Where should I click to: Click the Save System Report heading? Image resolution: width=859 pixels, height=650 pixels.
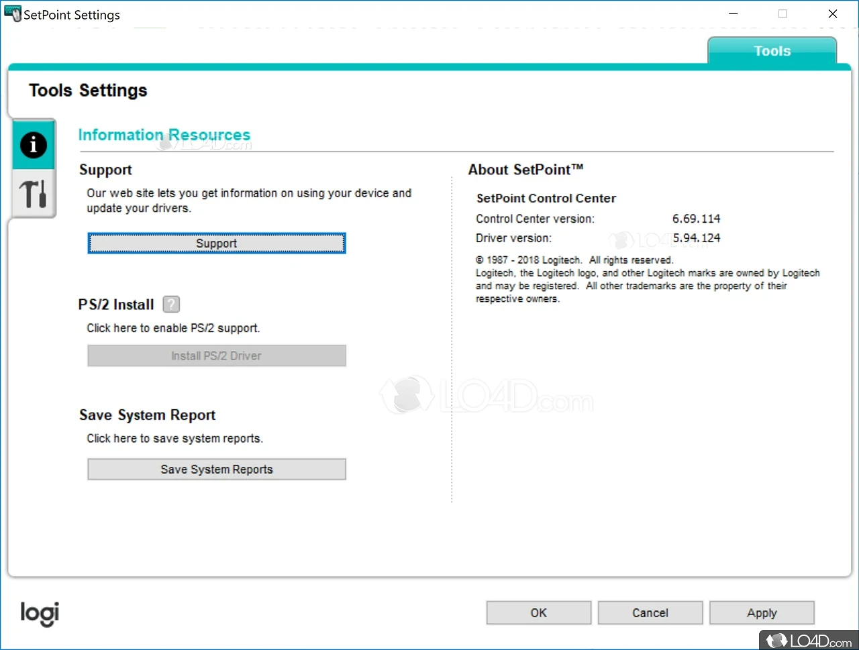148,415
